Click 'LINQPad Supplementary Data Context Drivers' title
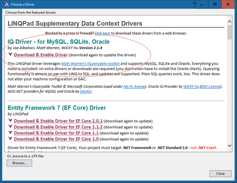Screen dimensions: 237x183 click(x=75, y=24)
